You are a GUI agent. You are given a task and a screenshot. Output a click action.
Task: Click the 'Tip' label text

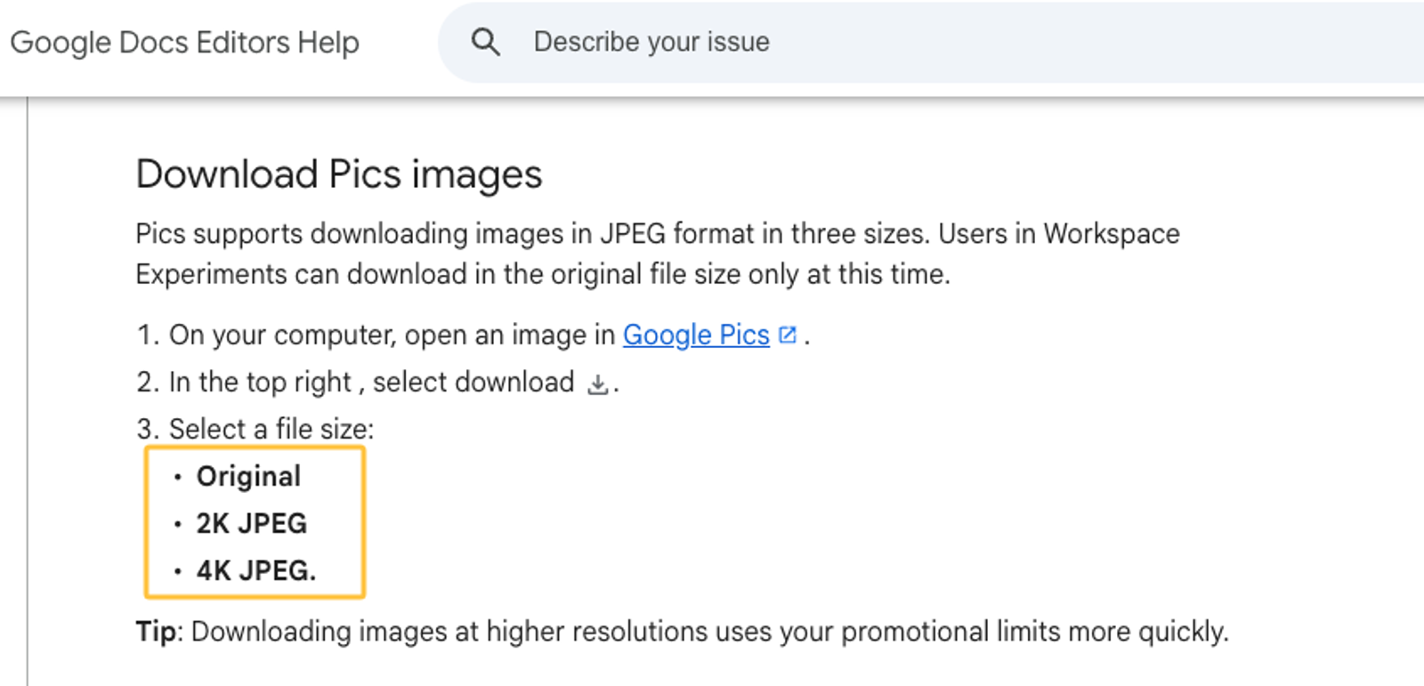[157, 631]
